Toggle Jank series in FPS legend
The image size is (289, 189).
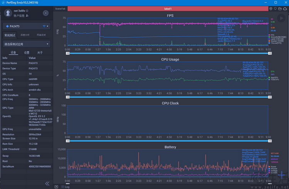pyautogui.click(x=276, y=39)
